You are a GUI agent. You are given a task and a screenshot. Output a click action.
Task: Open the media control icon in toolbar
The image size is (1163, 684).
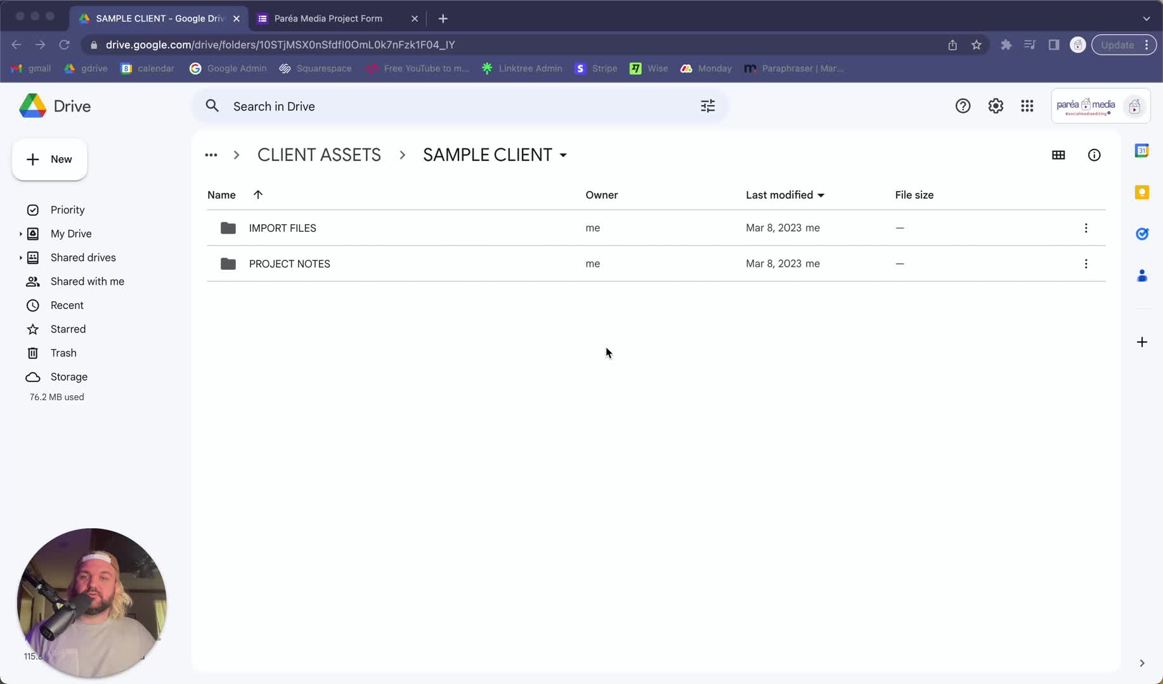tap(1030, 44)
